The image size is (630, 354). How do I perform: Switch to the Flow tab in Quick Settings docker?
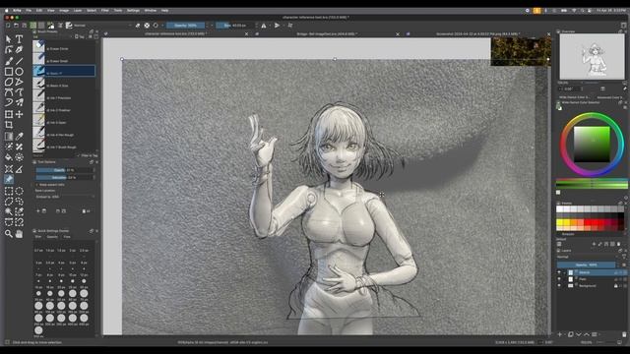(67, 237)
